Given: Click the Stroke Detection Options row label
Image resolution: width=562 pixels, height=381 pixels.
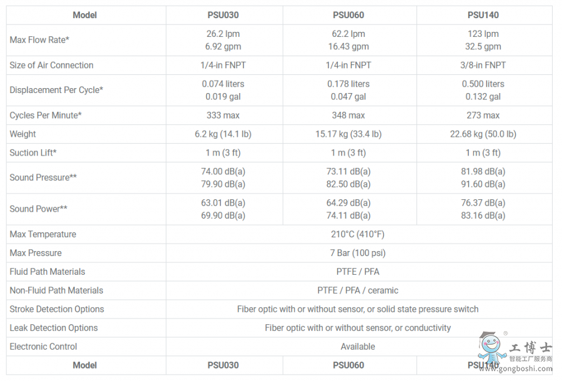Looking at the screenshot, I should coord(57,309).
